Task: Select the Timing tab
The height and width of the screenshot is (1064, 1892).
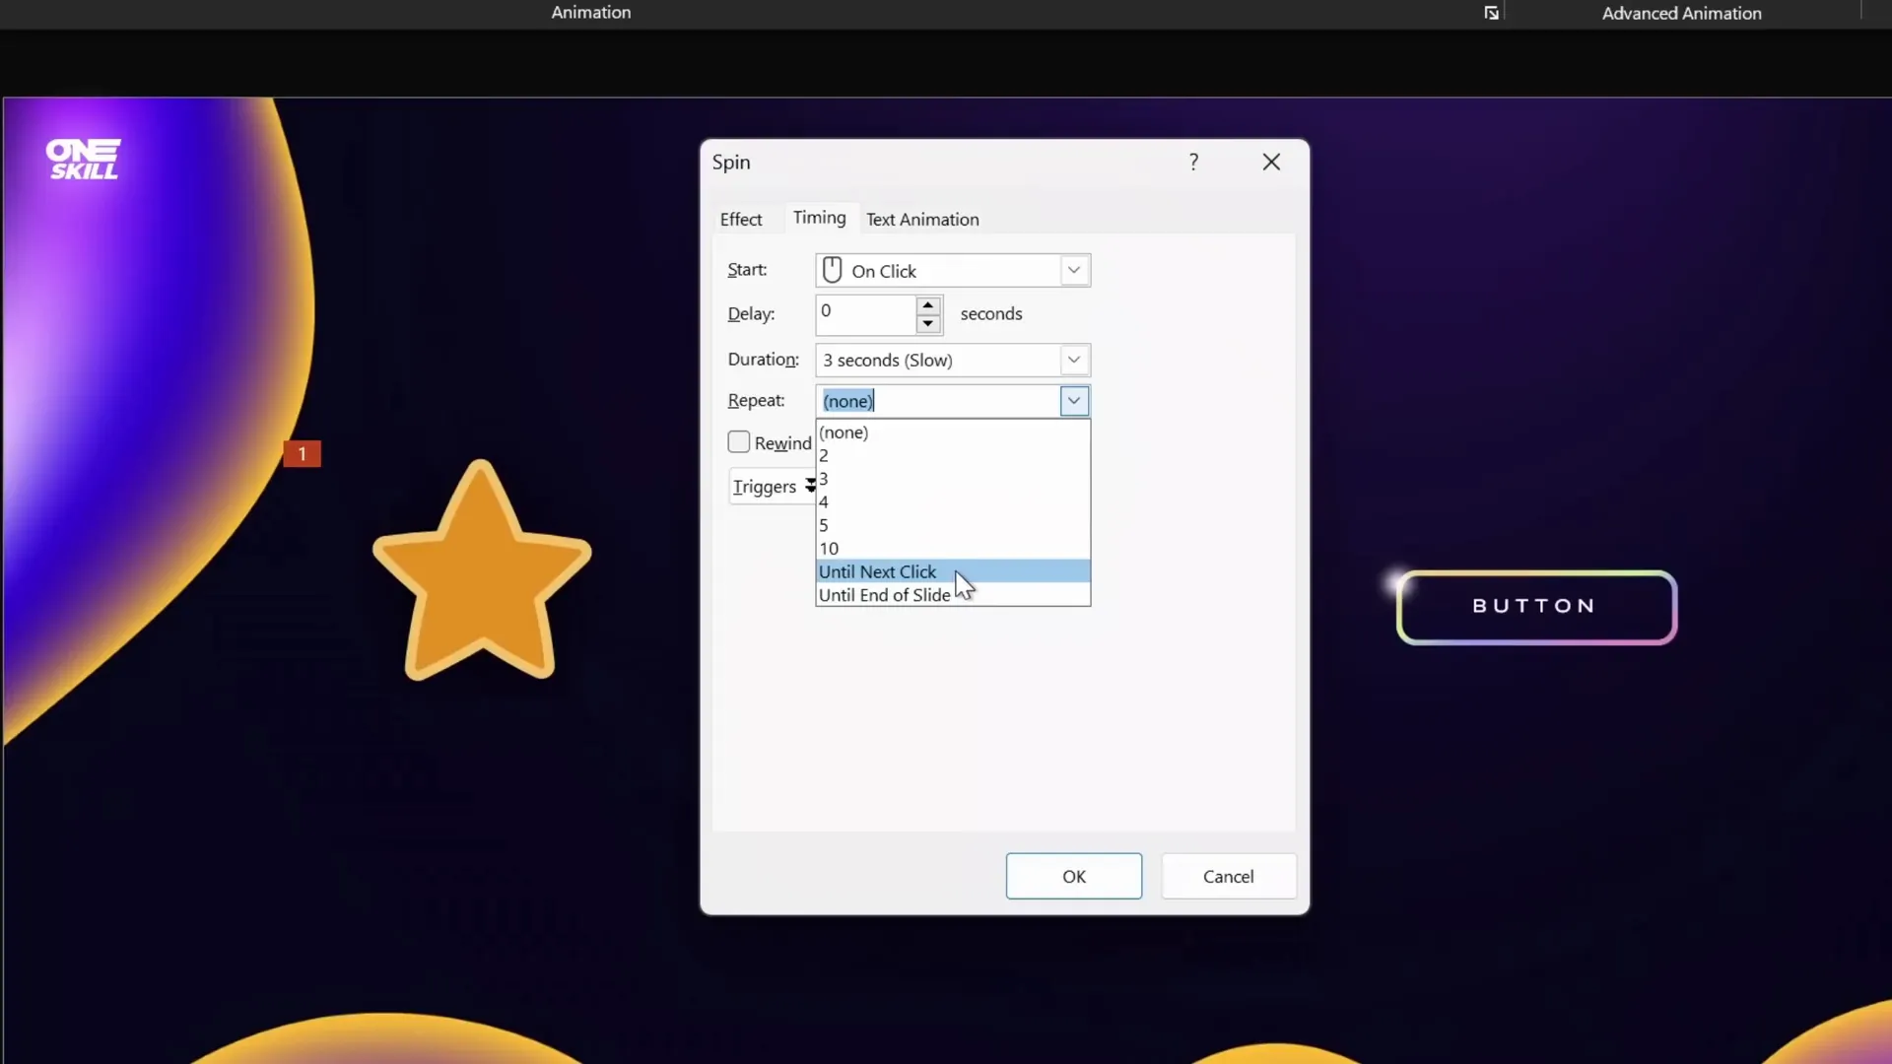Action: point(819,218)
